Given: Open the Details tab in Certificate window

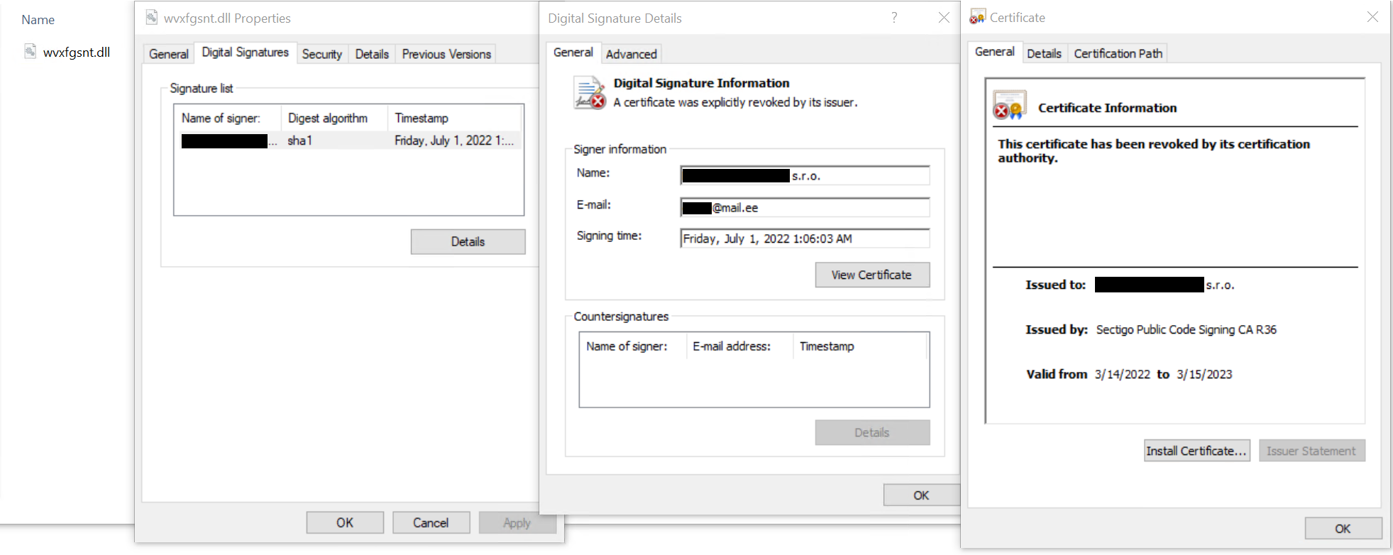Looking at the screenshot, I should pos(1044,53).
